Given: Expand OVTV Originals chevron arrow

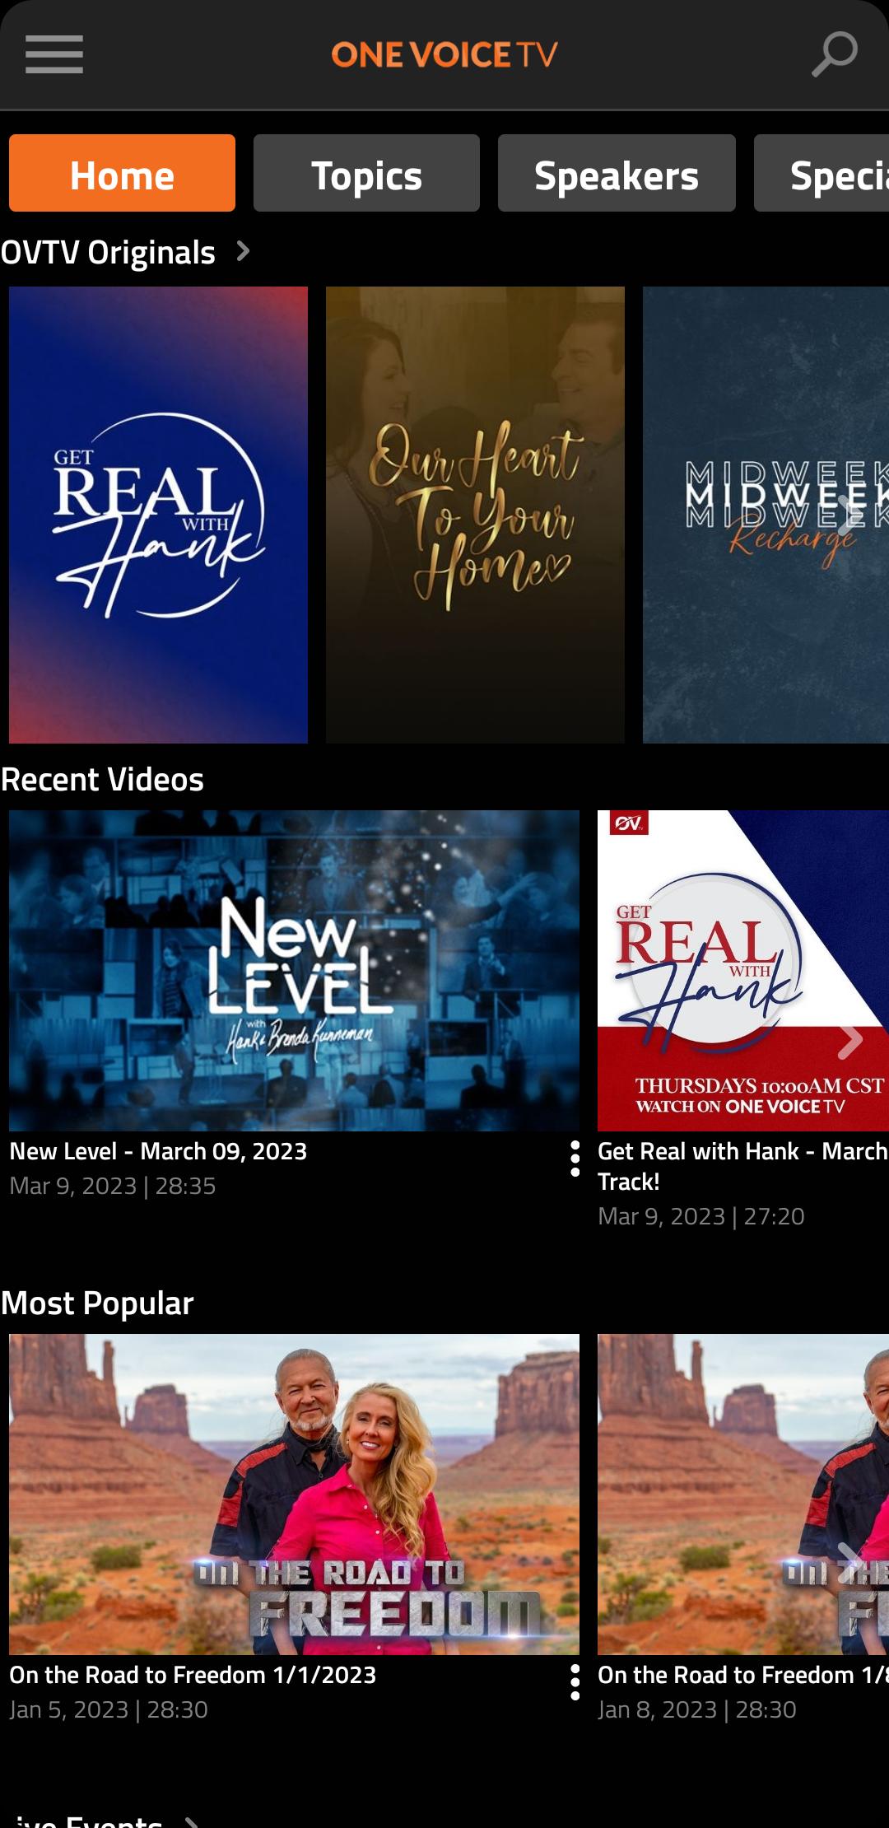Looking at the screenshot, I should point(243,251).
